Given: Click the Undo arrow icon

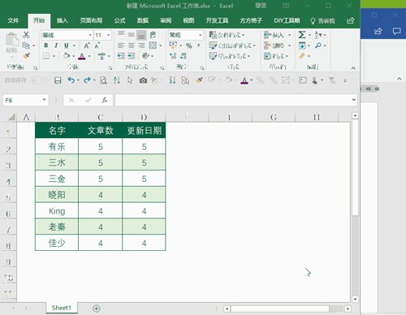Looking at the screenshot, I should coord(71,80).
